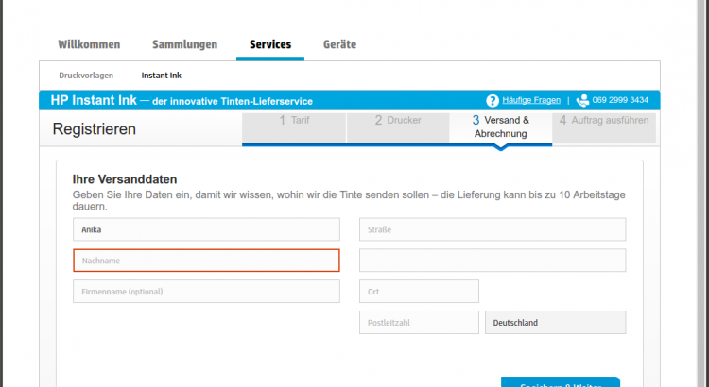Select step 4 Auftrag ausführen

(604, 128)
